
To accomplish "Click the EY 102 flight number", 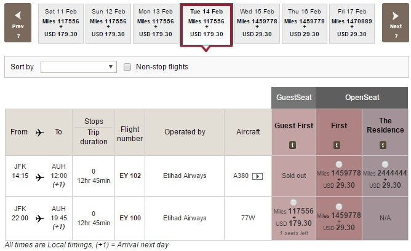I will point(130,176).
